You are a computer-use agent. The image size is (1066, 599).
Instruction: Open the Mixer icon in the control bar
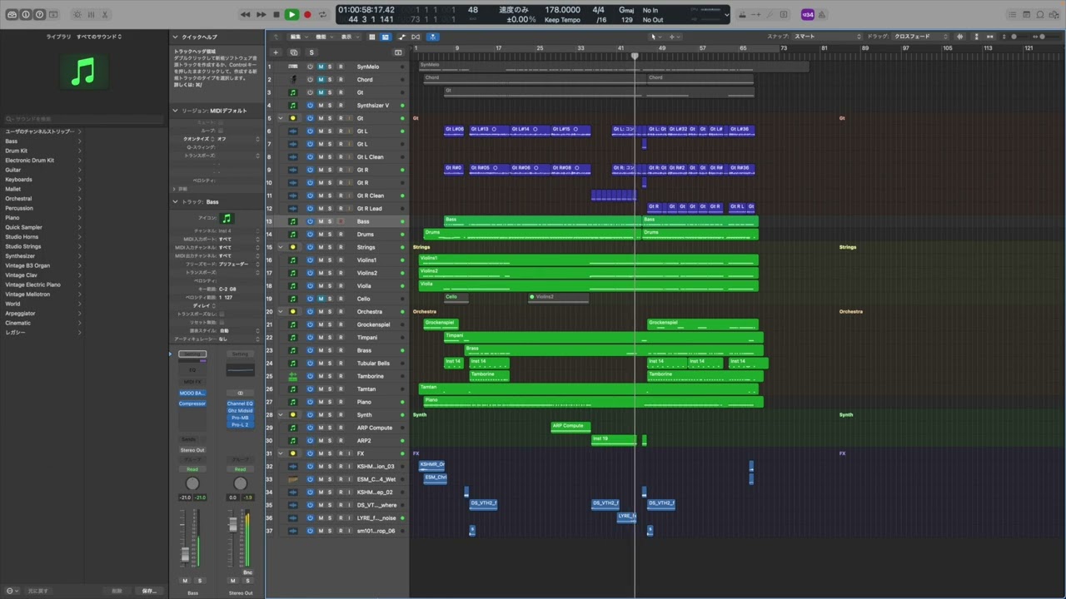[92, 14]
